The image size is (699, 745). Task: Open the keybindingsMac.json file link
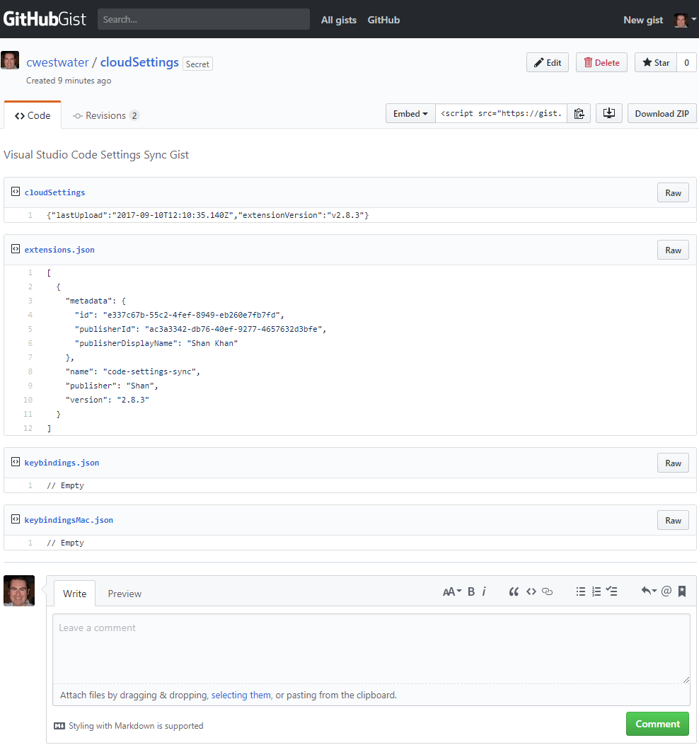point(69,520)
